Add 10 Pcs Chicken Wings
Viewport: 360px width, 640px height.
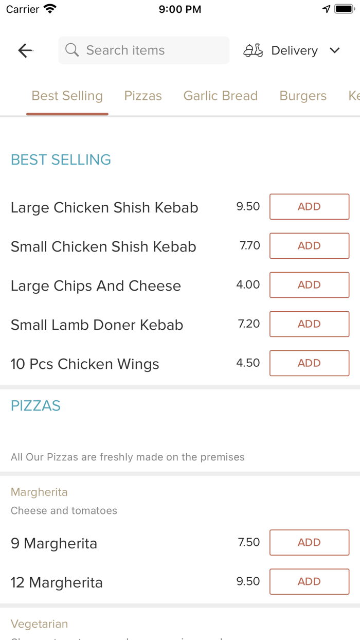pyautogui.click(x=309, y=363)
